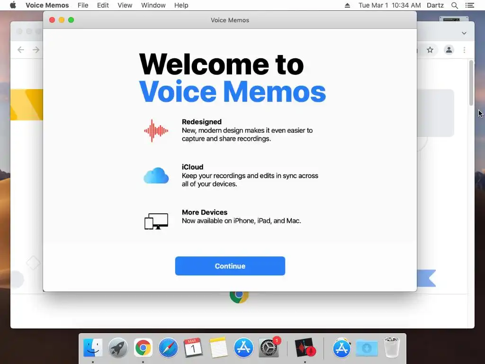The image size is (485, 364).
Task: Zoom the Voice Memos window green button
Action: (x=71, y=20)
